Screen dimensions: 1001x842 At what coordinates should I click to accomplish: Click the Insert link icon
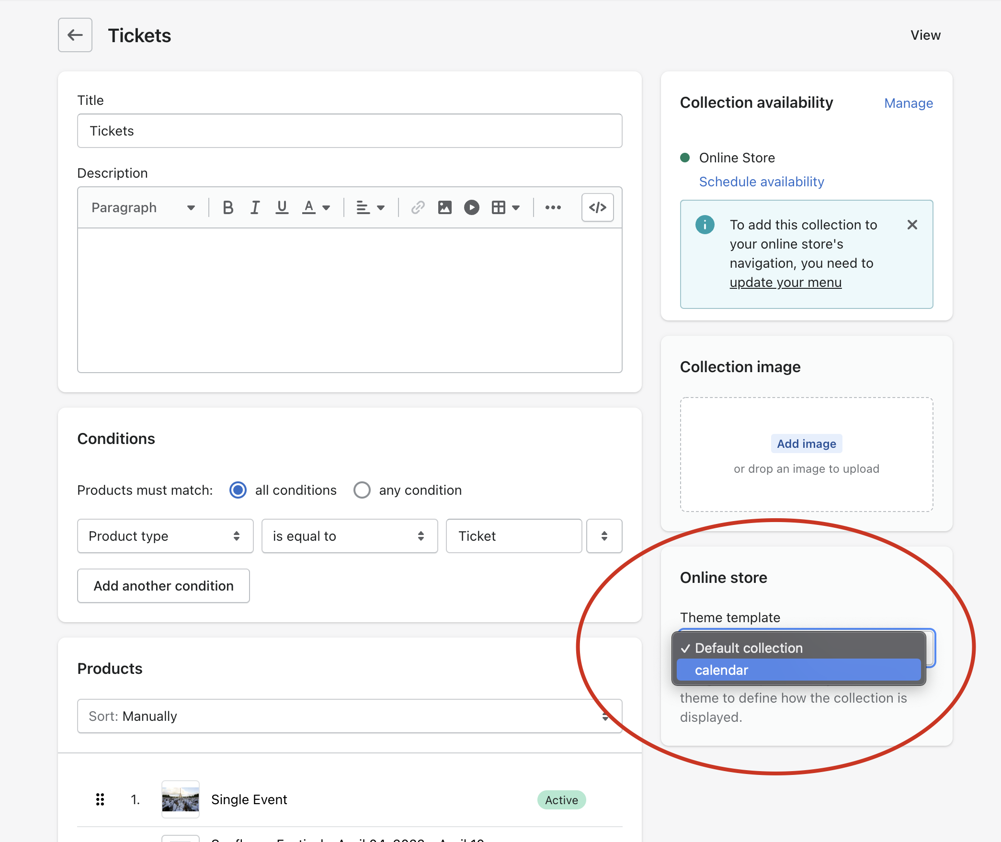pyautogui.click(x=418, y=207)
